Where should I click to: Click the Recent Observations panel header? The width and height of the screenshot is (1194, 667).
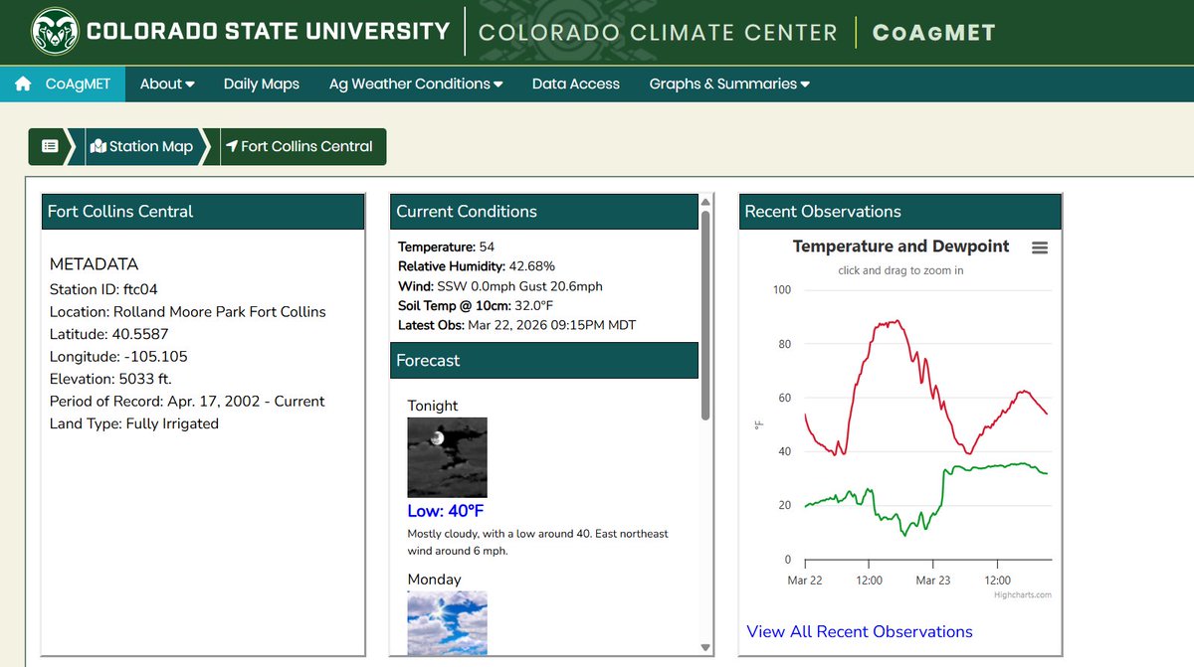(900, 212)
